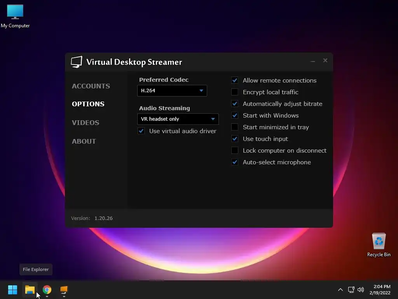The image size is (398, 299).
Task: Enable Lock computer on disconnect
Action: [x=235, y=151]
